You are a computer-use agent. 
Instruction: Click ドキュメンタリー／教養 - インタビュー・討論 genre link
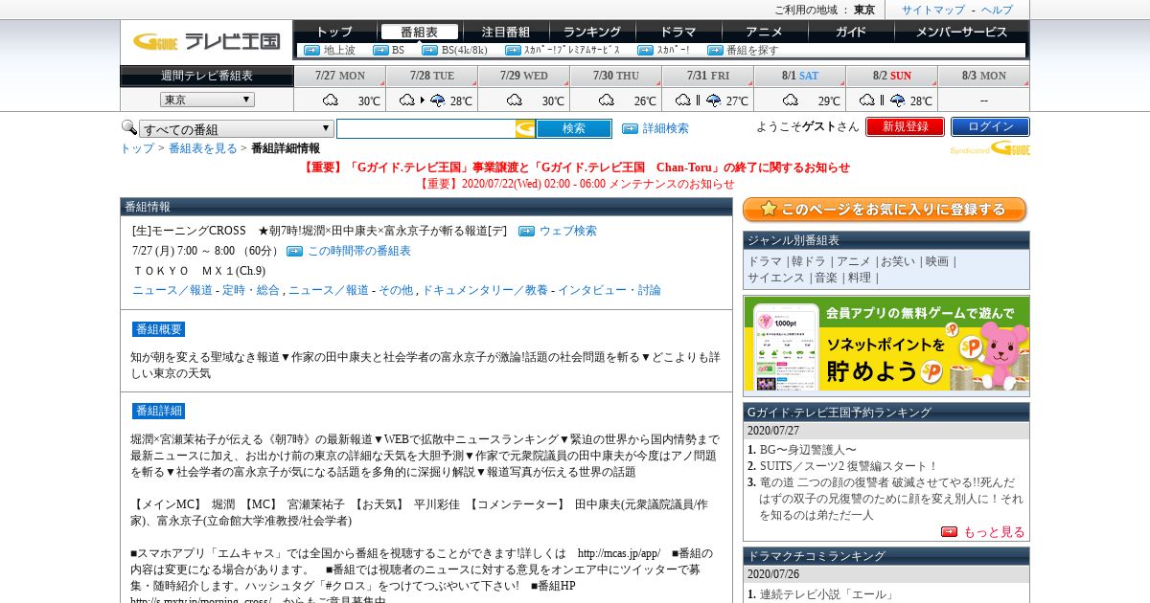coord(540,290)
